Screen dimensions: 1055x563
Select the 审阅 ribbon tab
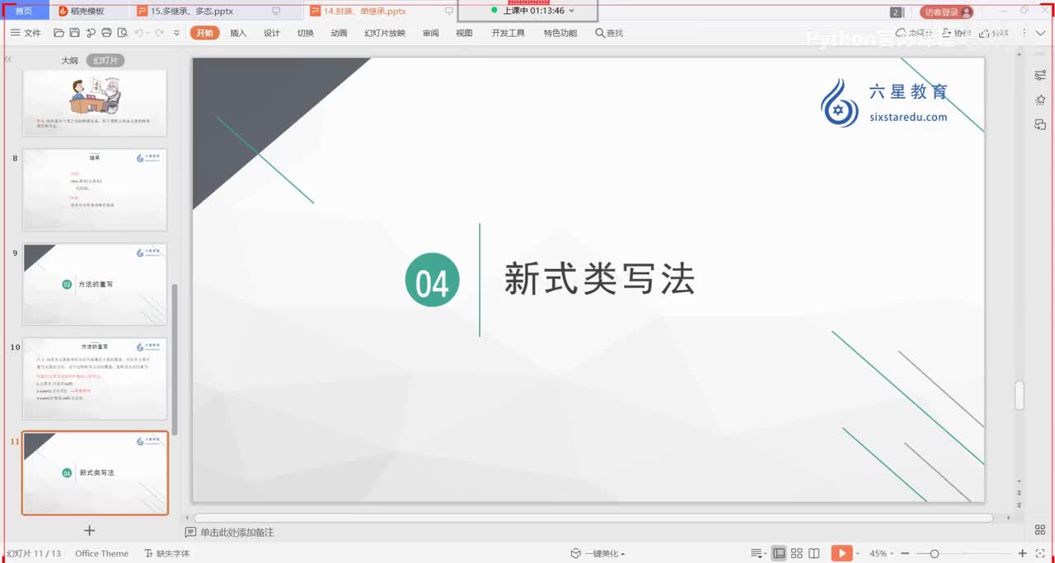point(430,33)
